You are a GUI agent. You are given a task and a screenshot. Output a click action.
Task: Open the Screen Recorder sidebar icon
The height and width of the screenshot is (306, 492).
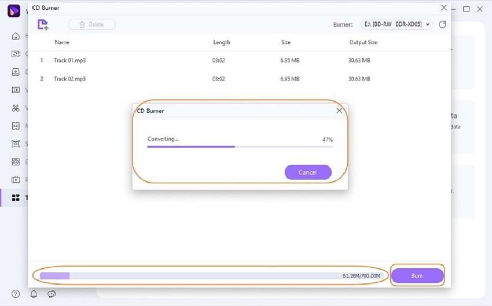(16, 143)
